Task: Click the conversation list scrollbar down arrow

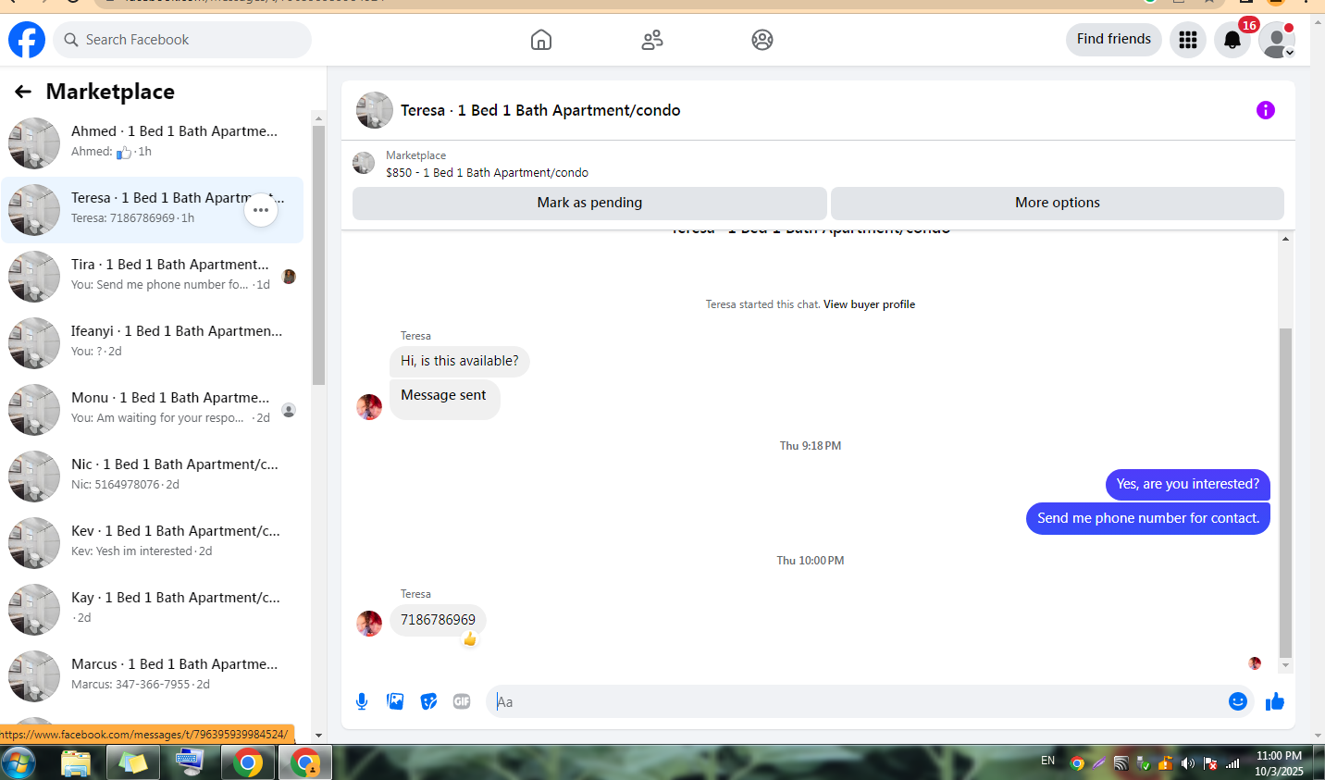Action: 318,736
